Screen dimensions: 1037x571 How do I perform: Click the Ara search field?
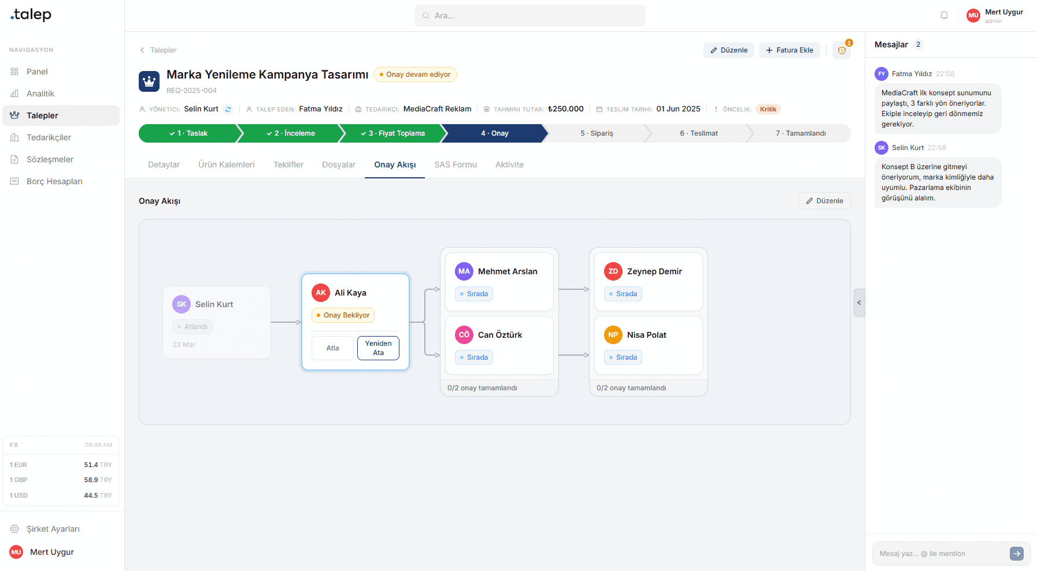[529, 16]
